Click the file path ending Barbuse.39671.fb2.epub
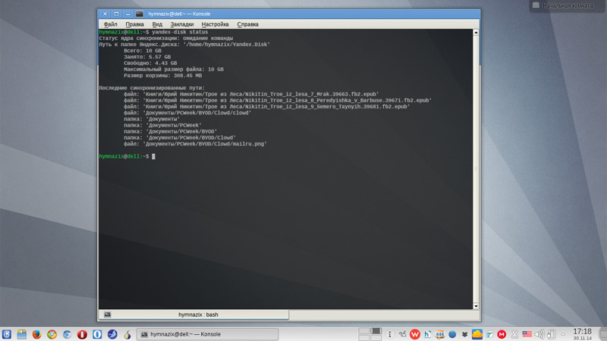 288,100
